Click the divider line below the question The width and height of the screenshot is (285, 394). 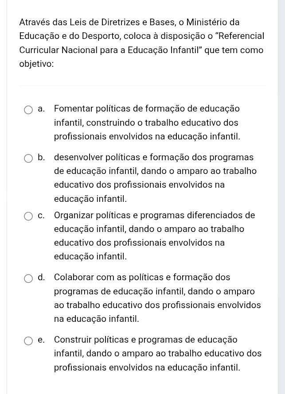pyautogui.click(x=142, y=85)
